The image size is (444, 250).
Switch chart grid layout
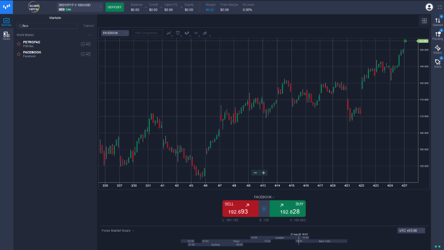pyautogui.click(x=424, y=21)
